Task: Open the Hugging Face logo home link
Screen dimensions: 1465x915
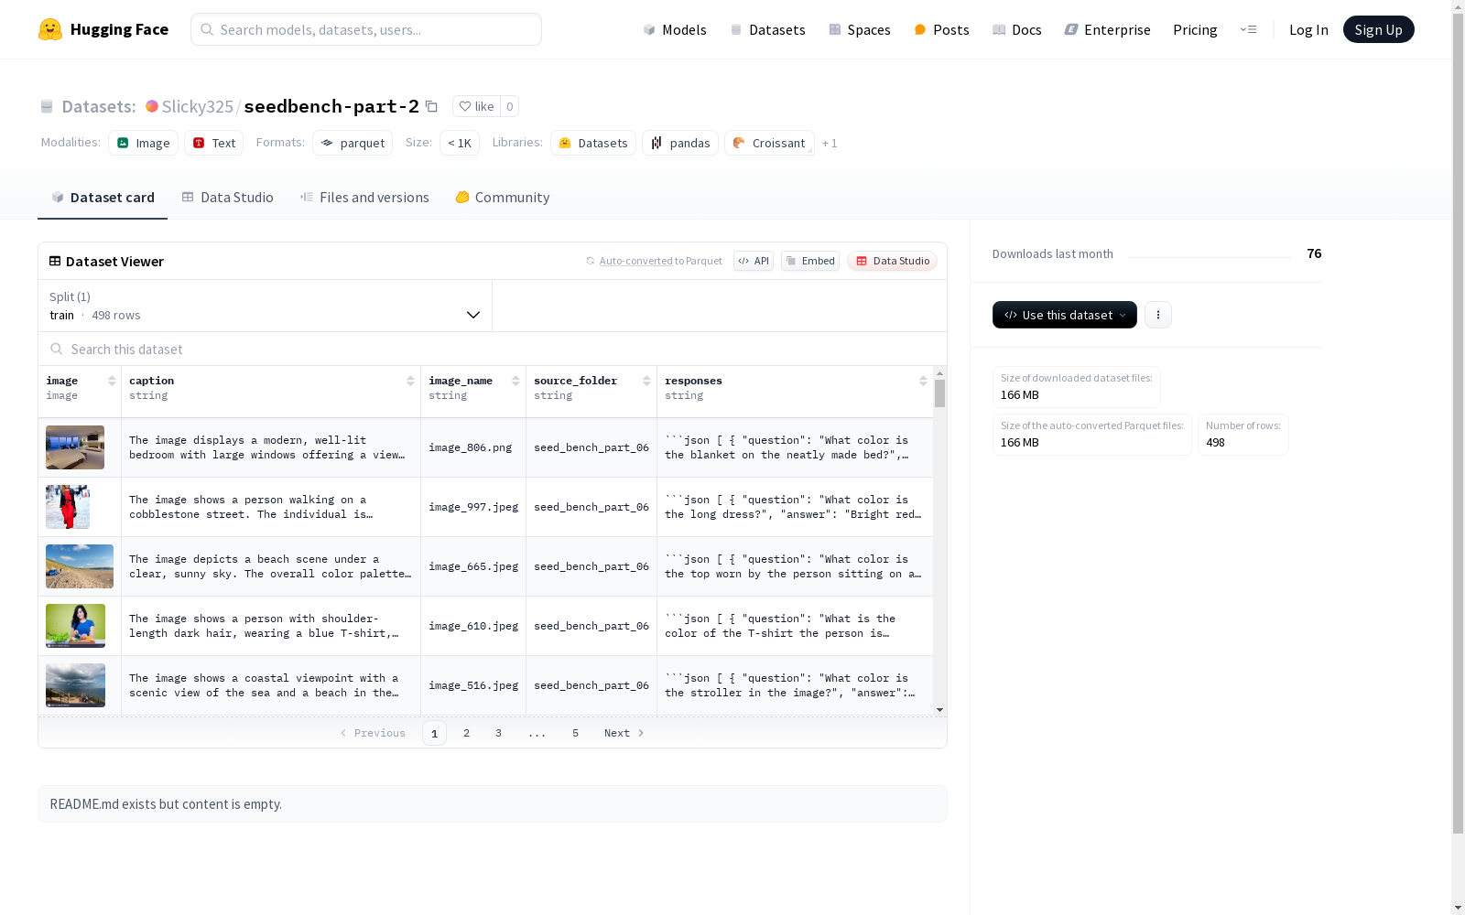Action: (103, 29)
